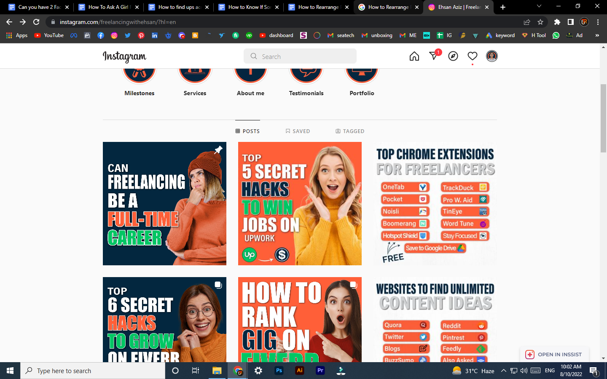Show more bookmarks with the chevron

pos(597,35)
